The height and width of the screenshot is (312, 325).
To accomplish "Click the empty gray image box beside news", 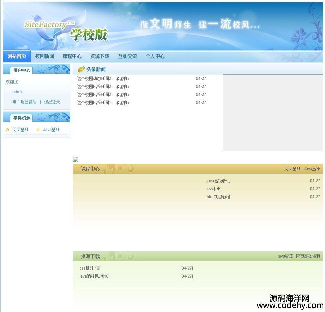I will 273,113.
